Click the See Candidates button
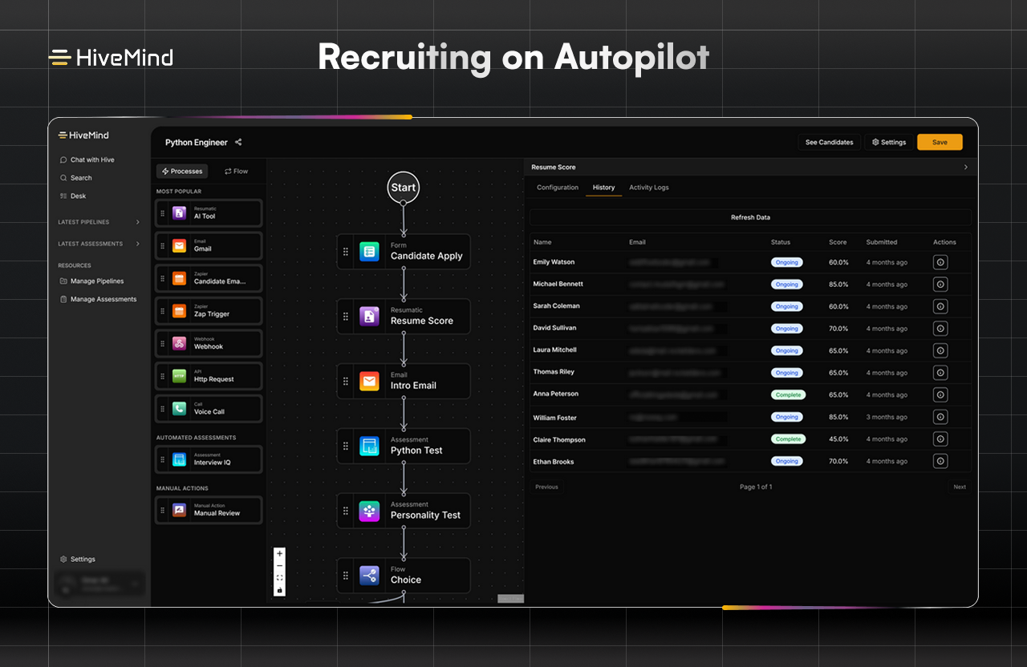1027x667 pixels. (829, 143)
